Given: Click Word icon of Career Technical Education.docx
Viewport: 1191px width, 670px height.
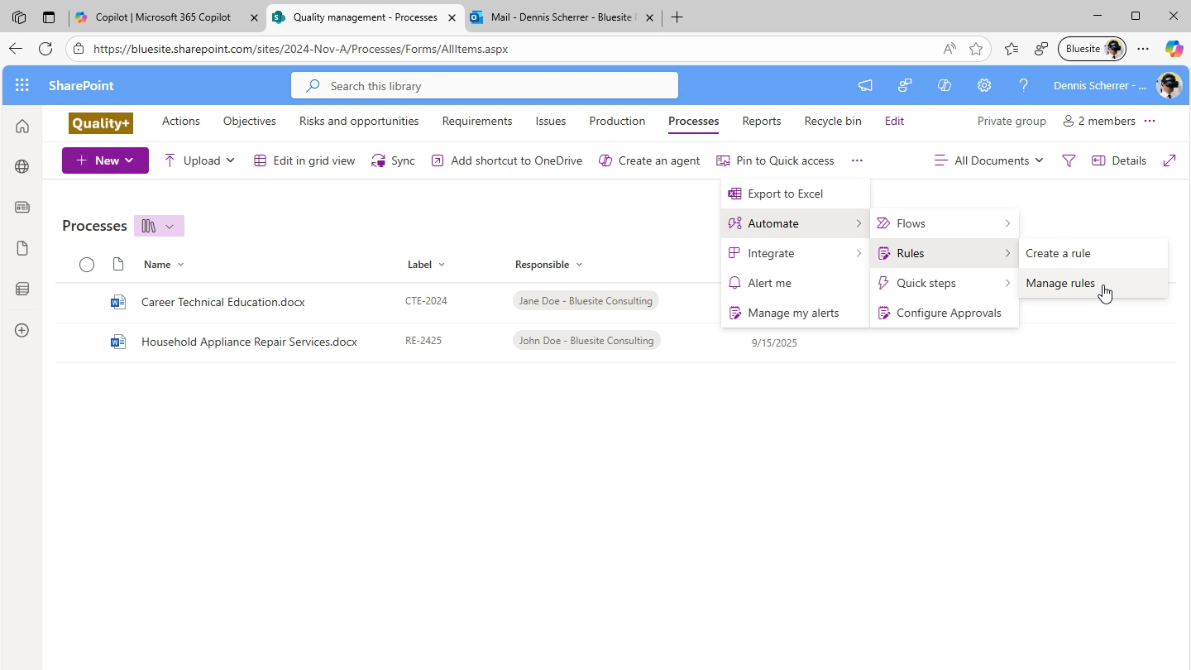Looking at the screenshot, I should 118,302.
